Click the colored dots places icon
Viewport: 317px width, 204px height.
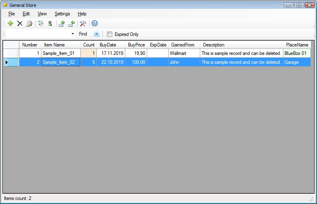tap(41, 23)
